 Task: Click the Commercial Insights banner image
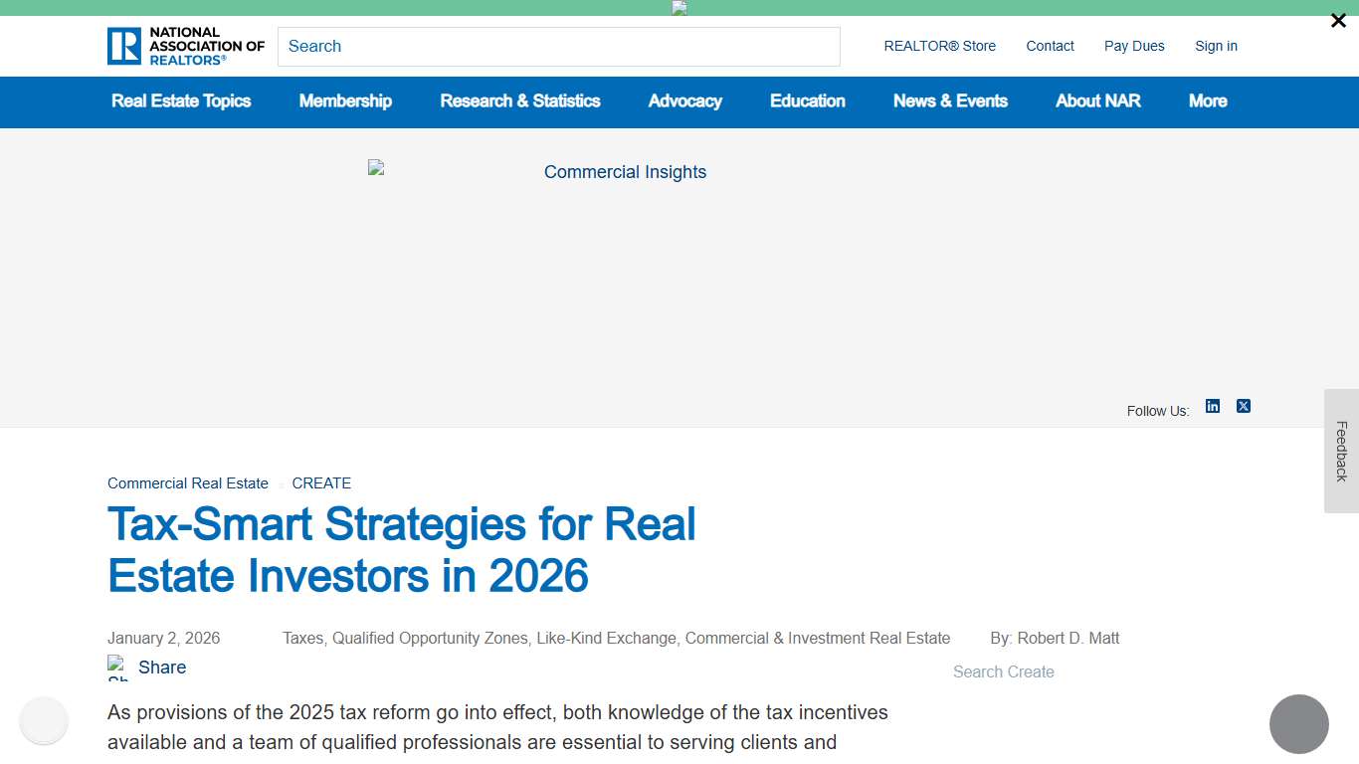point(625,171)
